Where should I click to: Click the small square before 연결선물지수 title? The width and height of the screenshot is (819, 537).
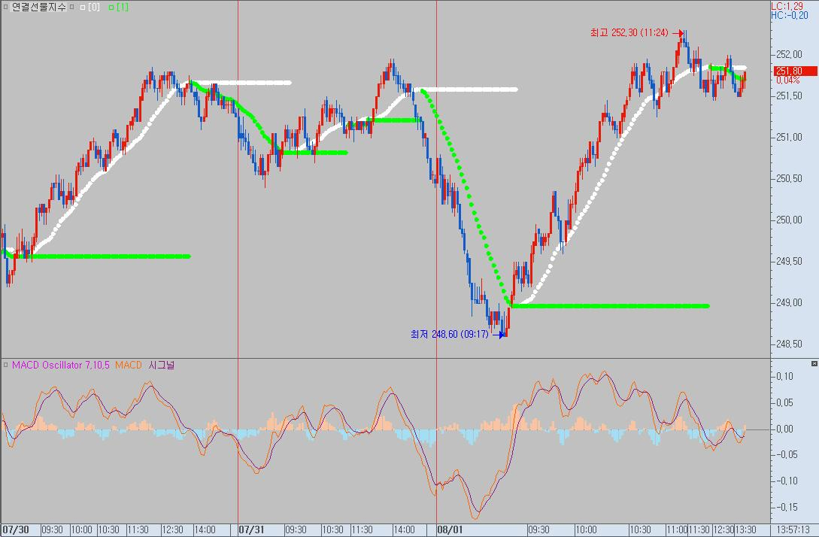(6, 8)
